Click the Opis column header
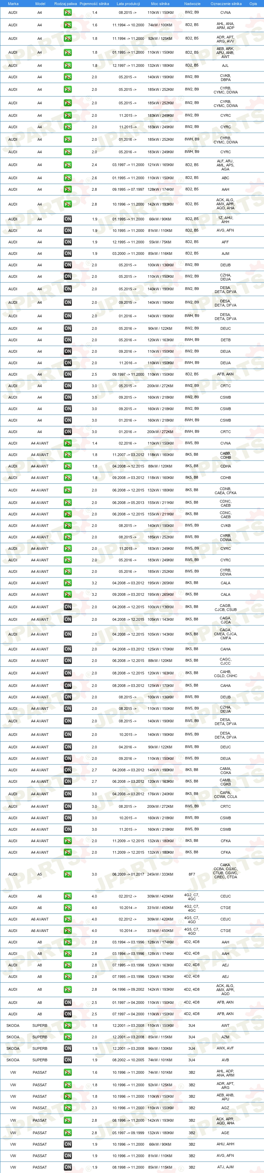The width and height of the screenshot is (264, 1173). click(253, 4)
